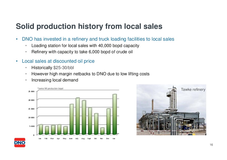The width and height of the screenshot is (227, 160).
Task: Click 'Local sales at discounted oil price' heading
Action: tap(58, 61)
